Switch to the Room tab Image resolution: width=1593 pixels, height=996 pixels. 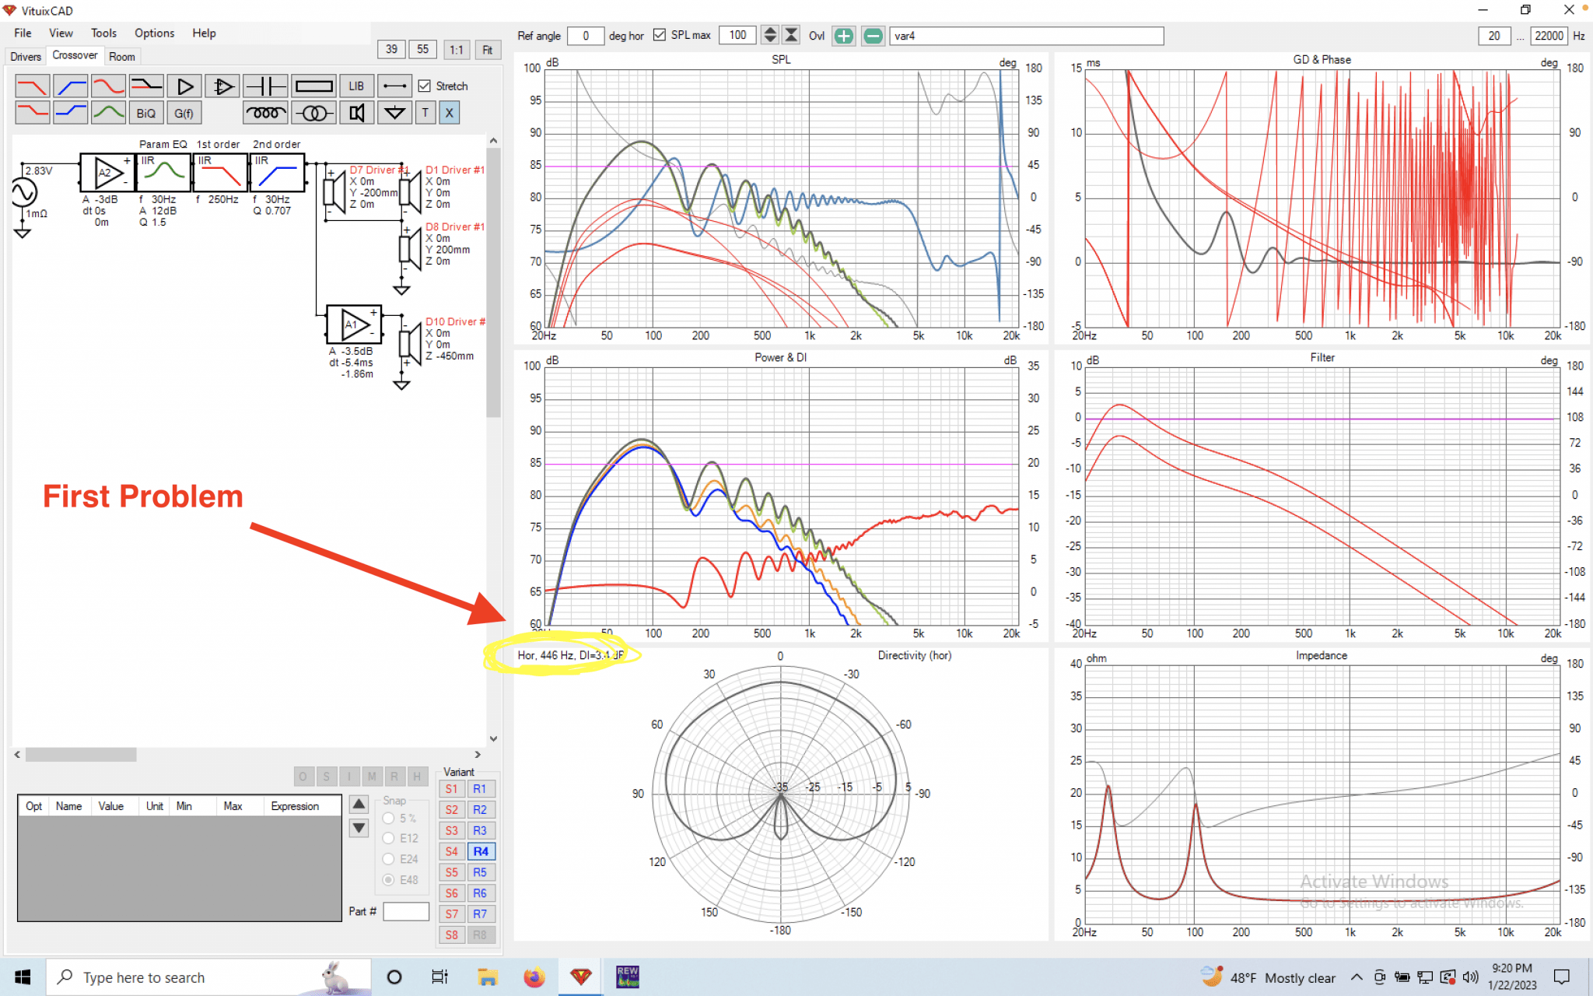(x=122, y=56)
